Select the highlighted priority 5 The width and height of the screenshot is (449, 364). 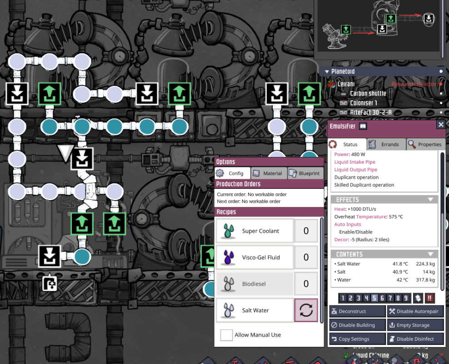374,298
